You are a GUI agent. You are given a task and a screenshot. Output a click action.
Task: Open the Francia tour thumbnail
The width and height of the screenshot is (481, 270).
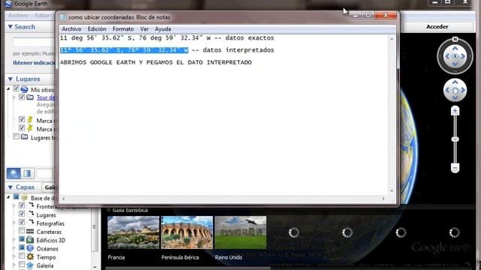(x=133, y=232)
